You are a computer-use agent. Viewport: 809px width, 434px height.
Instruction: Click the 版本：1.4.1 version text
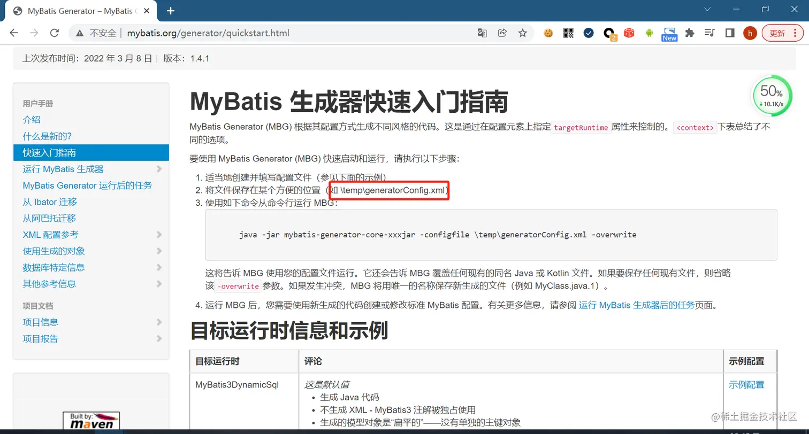click(x=186, y=58)
